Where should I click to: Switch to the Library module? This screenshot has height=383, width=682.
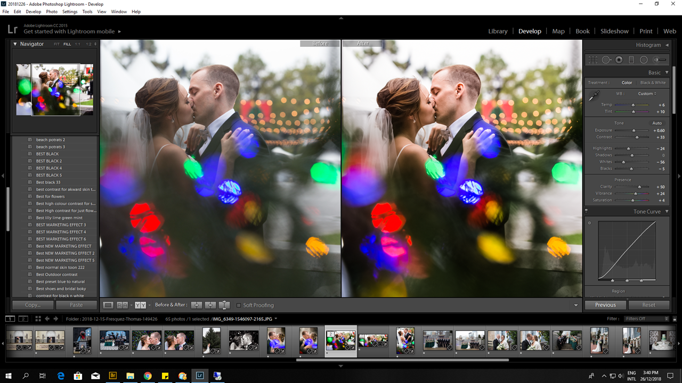[x=498, y=31]
